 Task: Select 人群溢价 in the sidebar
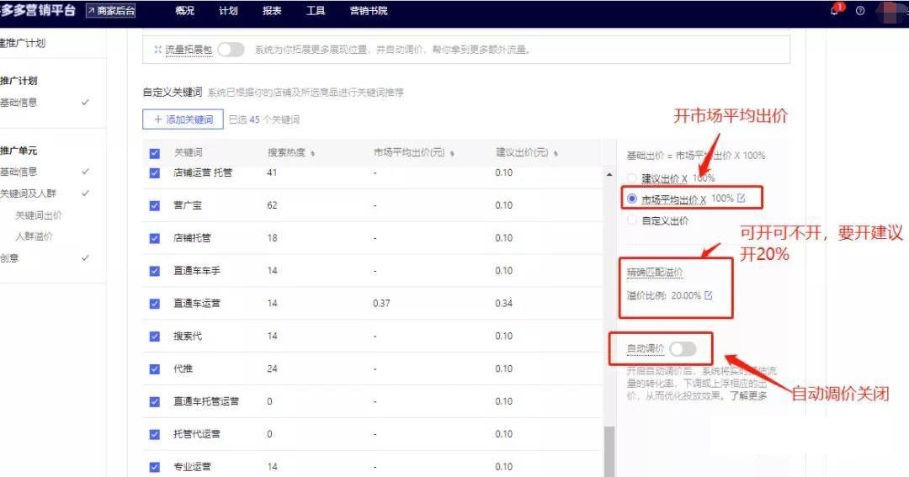[34, 236]
